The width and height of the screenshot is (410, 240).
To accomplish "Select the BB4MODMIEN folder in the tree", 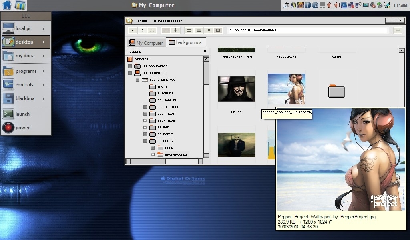I will pos(163,100).
